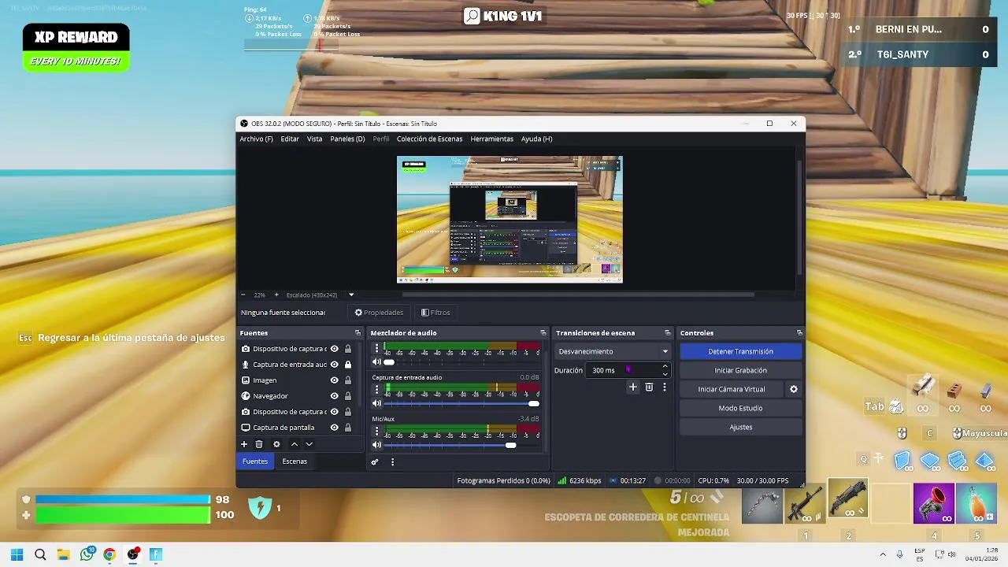The image size is (1008, 567).
Task: Open the Editar menu
Action: tap(290, 139)
